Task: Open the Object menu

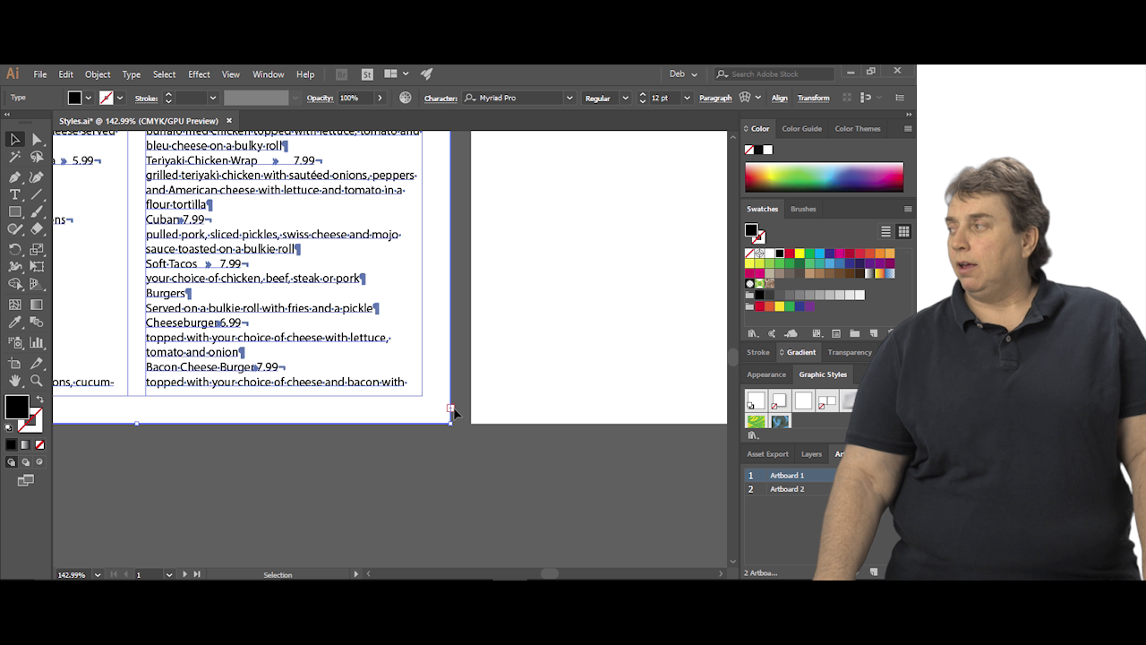Action: [x=98, y=74]
